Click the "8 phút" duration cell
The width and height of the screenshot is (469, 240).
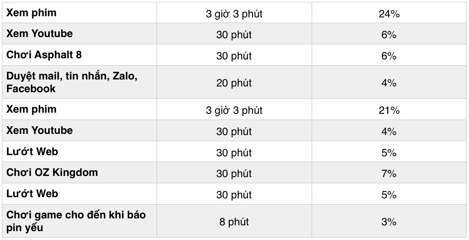234,222
